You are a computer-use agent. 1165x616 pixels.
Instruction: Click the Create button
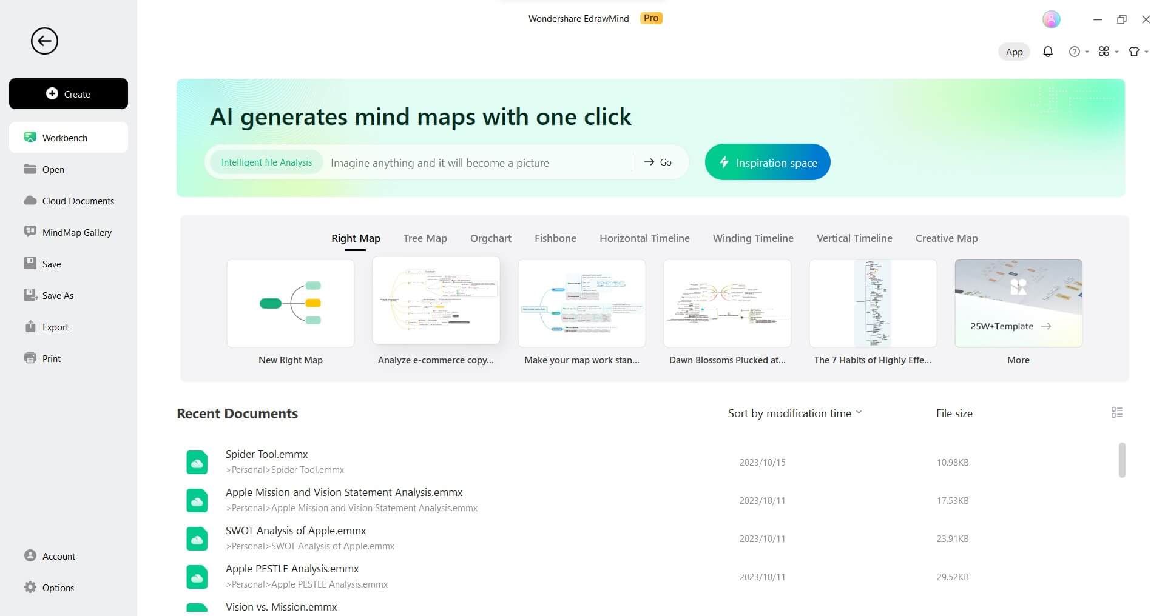[x=69, y=94]
